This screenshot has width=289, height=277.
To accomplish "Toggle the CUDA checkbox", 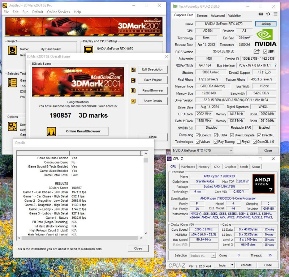I will point(216,135).
